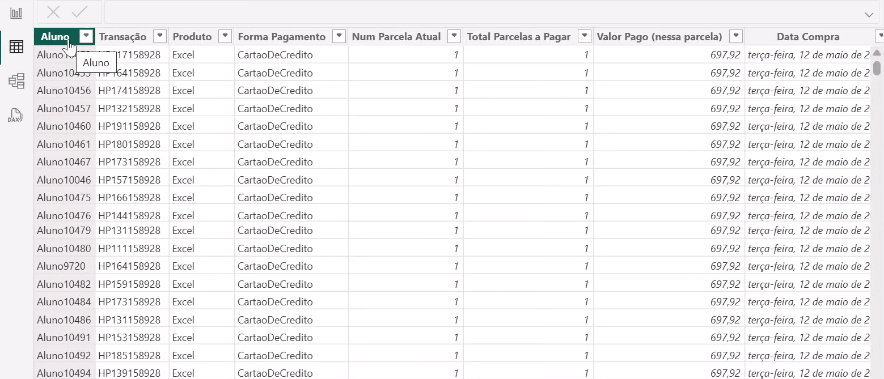Switch to Report view in sidebar
This screenshot has height=379, width=884.
click(16, 12)
